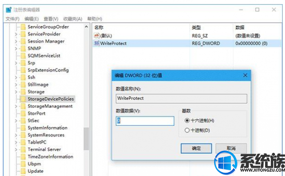Click the SystemResources folder icon
285x176 pixels.
pyautogui.click(x=23, y=135)
